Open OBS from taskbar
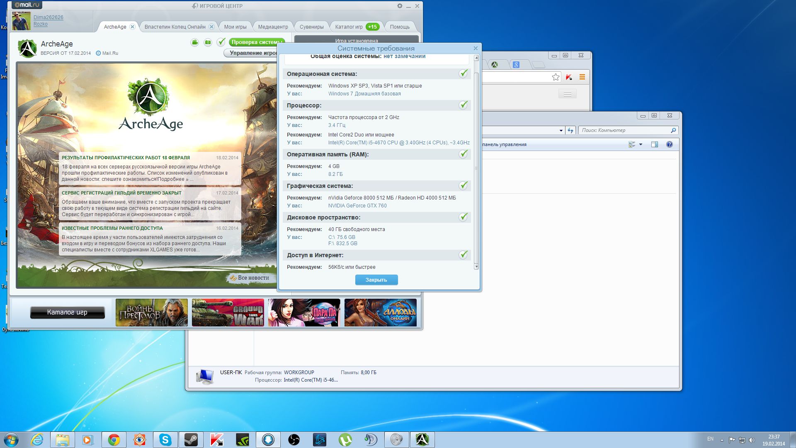 pyautogui.click(x=294, y=440)
